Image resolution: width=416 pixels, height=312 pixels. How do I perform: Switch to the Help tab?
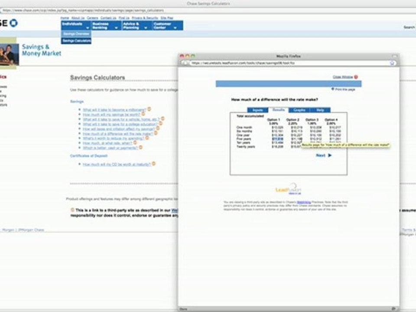click(x=320, y=110)
